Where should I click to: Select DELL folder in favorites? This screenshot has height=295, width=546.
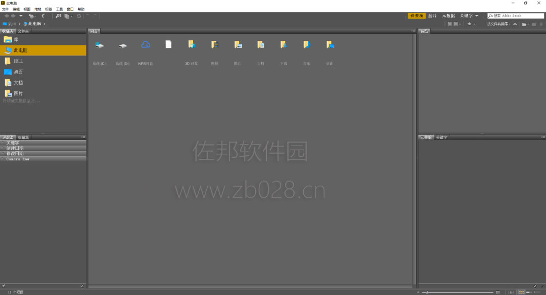[43, 61]
